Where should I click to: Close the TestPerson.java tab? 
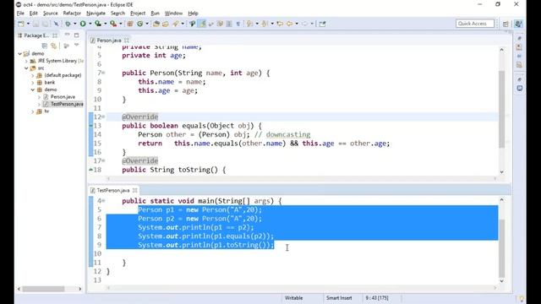coord(135,190)
